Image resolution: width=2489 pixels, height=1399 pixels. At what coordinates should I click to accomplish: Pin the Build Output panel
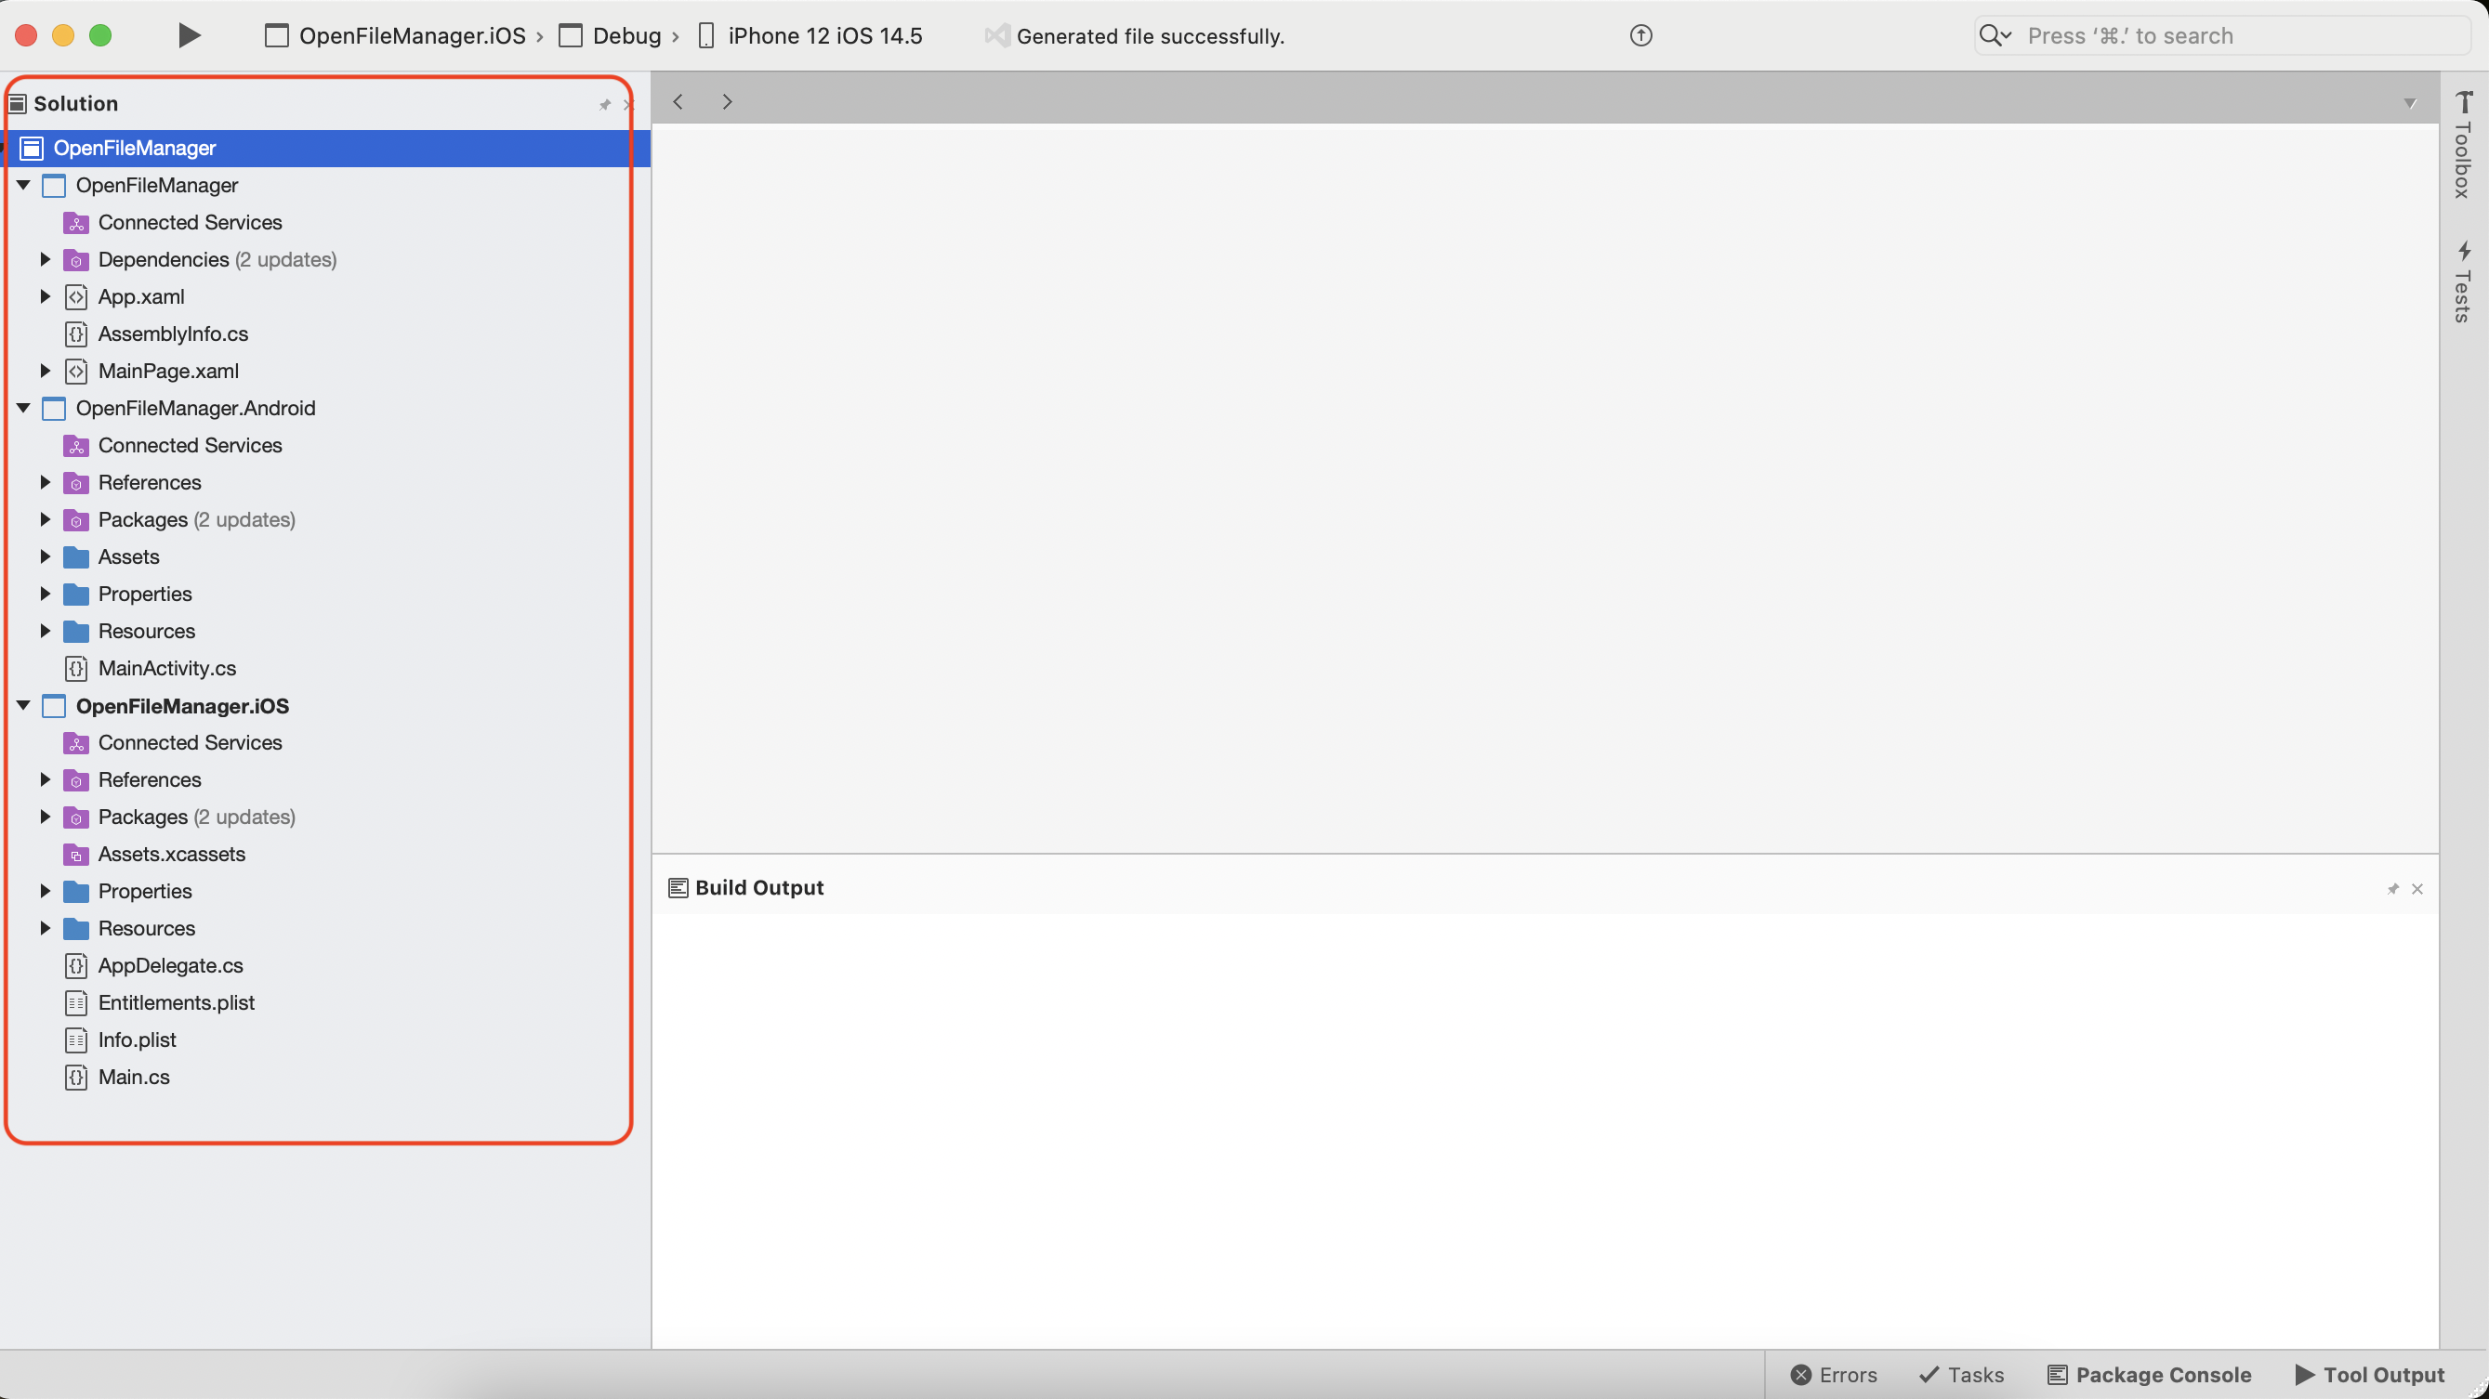pos(2393,888)
